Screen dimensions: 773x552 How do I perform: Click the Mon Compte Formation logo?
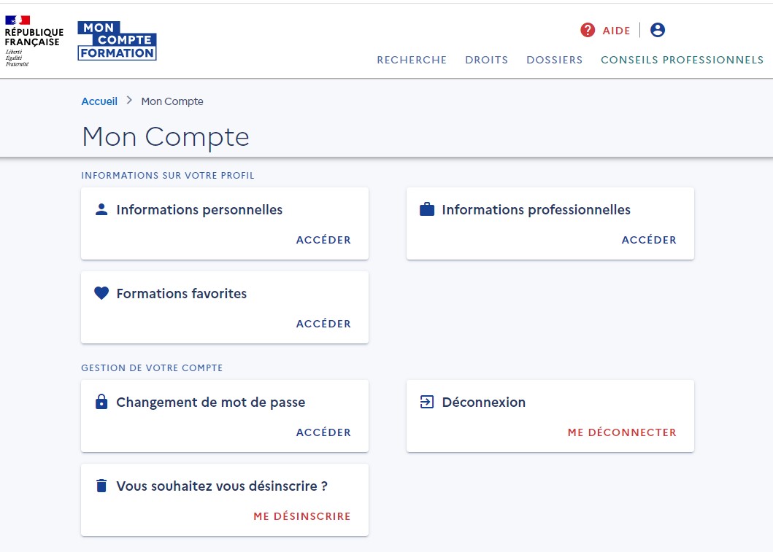117,39
